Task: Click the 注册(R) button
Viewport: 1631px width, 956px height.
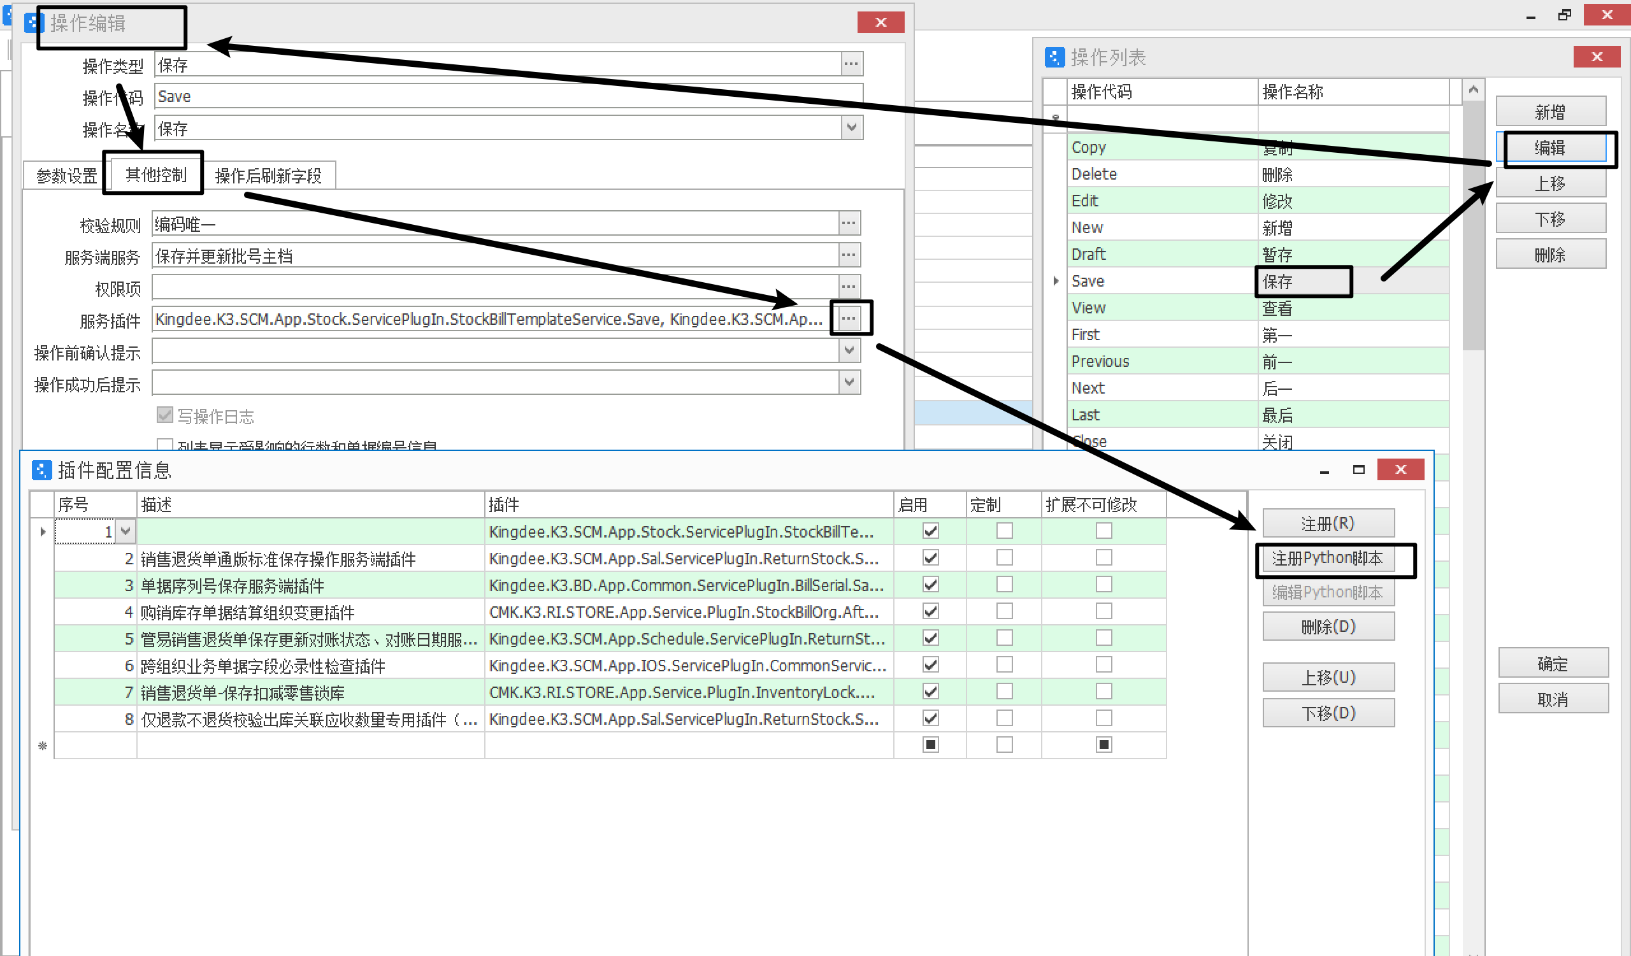Action: (1328, 523)
